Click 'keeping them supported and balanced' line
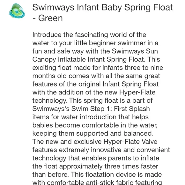Image resolution: width=185 pixels, height=185 pixels. click(93, 133)
